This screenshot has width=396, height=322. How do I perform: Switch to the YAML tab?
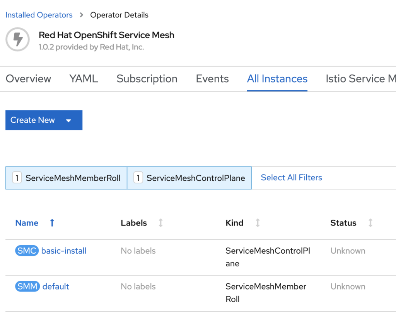[x=83, y=79]
